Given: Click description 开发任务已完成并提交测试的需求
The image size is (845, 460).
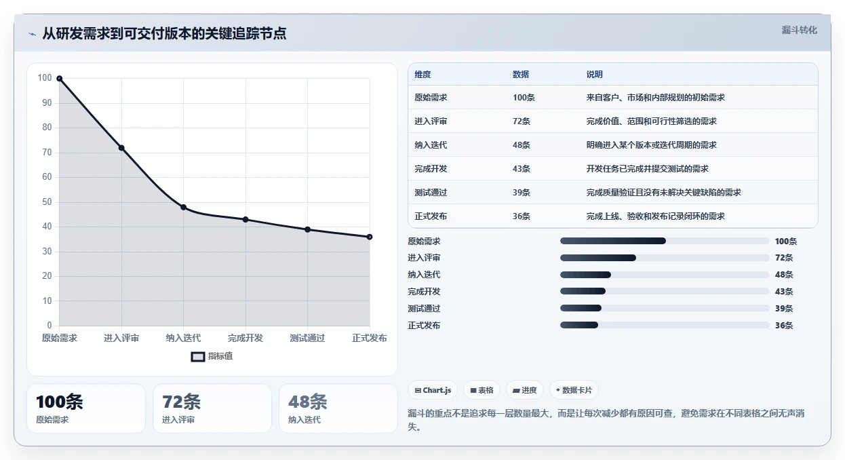Looking at the screenshot, I should (x=648, y=169).
